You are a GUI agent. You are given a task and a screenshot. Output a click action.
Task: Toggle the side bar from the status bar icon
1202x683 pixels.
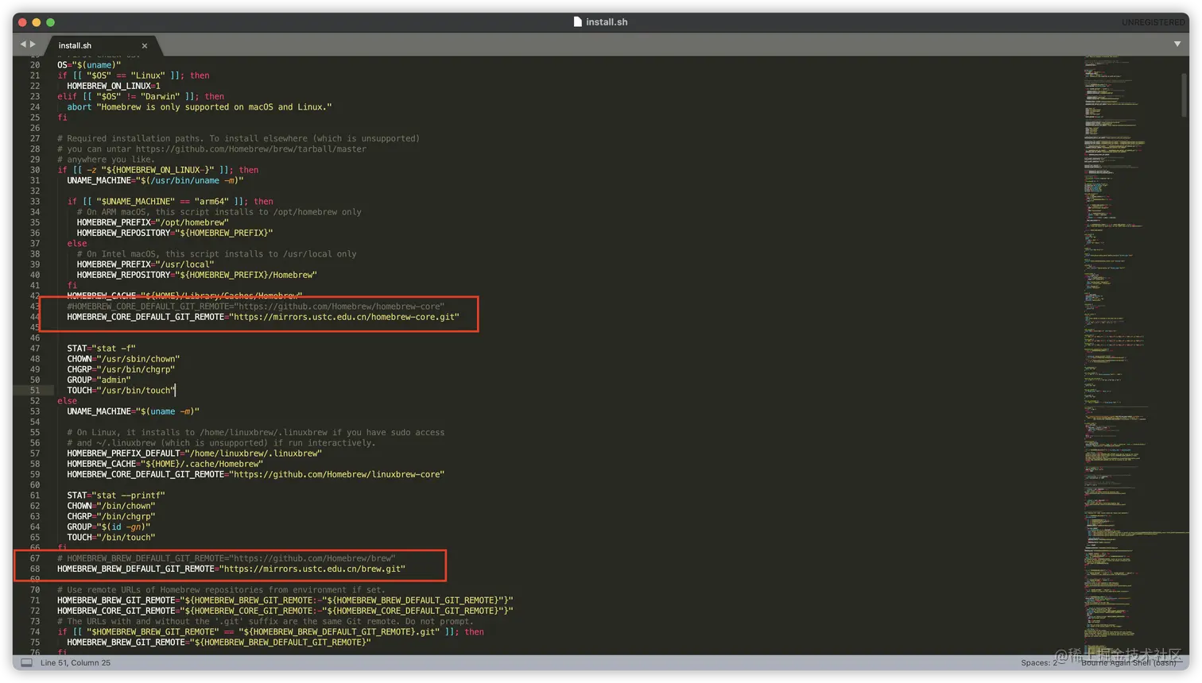point(26,662)
